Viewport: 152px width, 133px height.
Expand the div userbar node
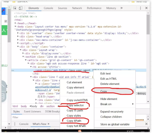(x=18, y=33)
